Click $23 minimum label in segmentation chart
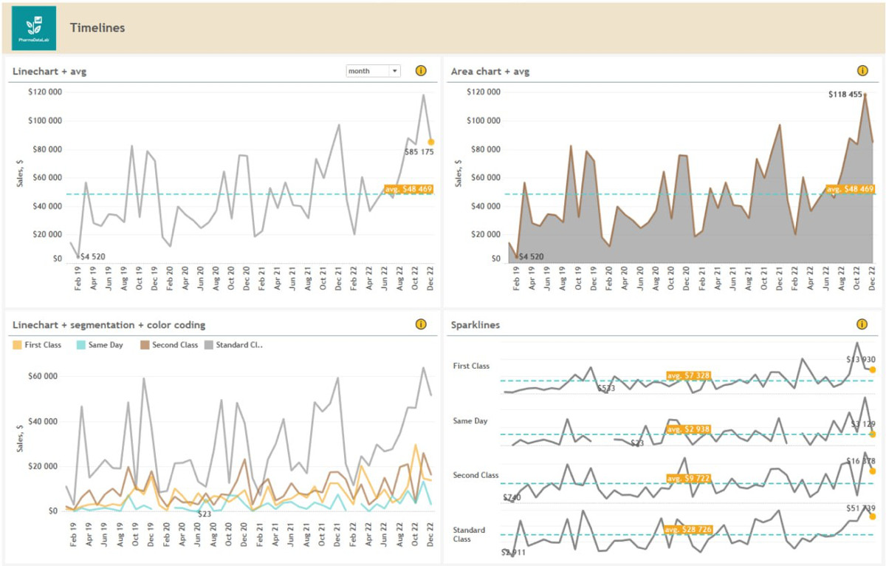This screenshot has width=886, height=566. click(205, 514)
